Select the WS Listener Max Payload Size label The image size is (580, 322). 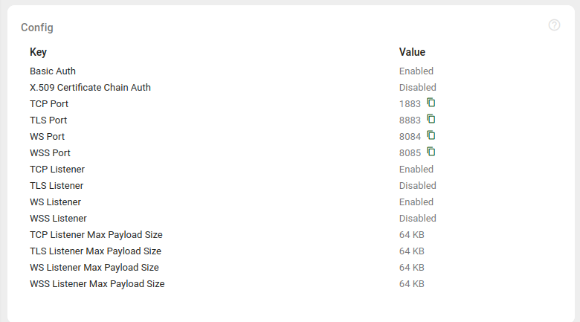tap(94, 268)
